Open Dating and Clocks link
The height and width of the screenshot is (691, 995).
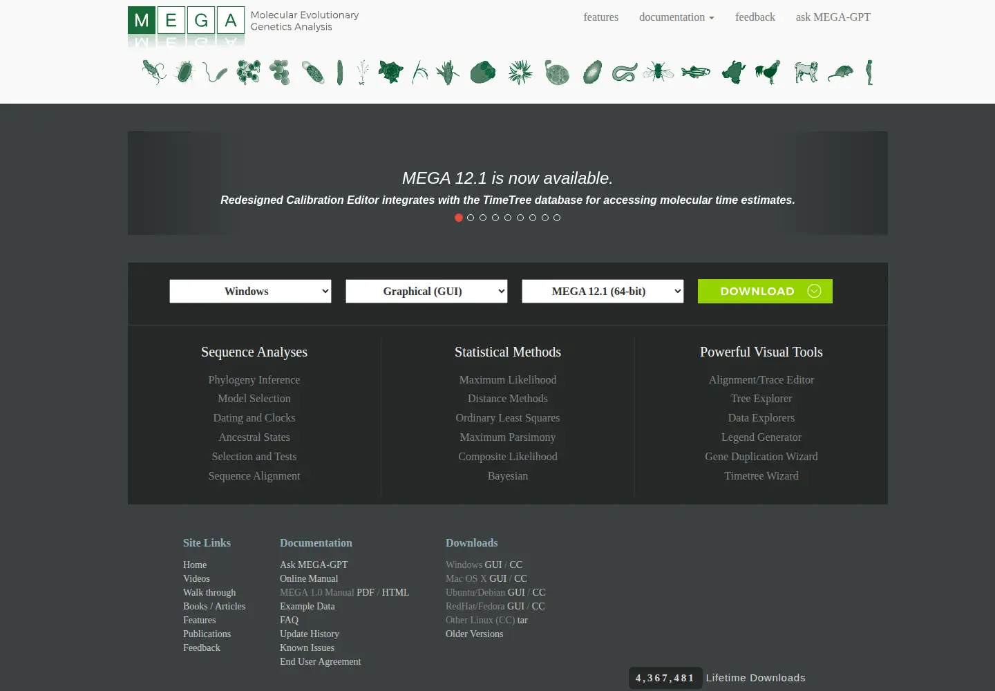pos(254,418)
